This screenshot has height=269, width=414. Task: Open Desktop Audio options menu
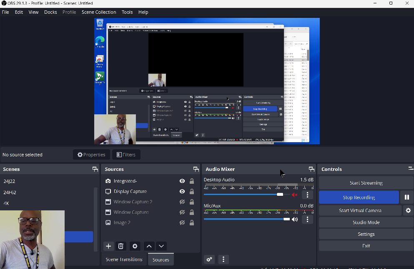(x=307, y=195)
